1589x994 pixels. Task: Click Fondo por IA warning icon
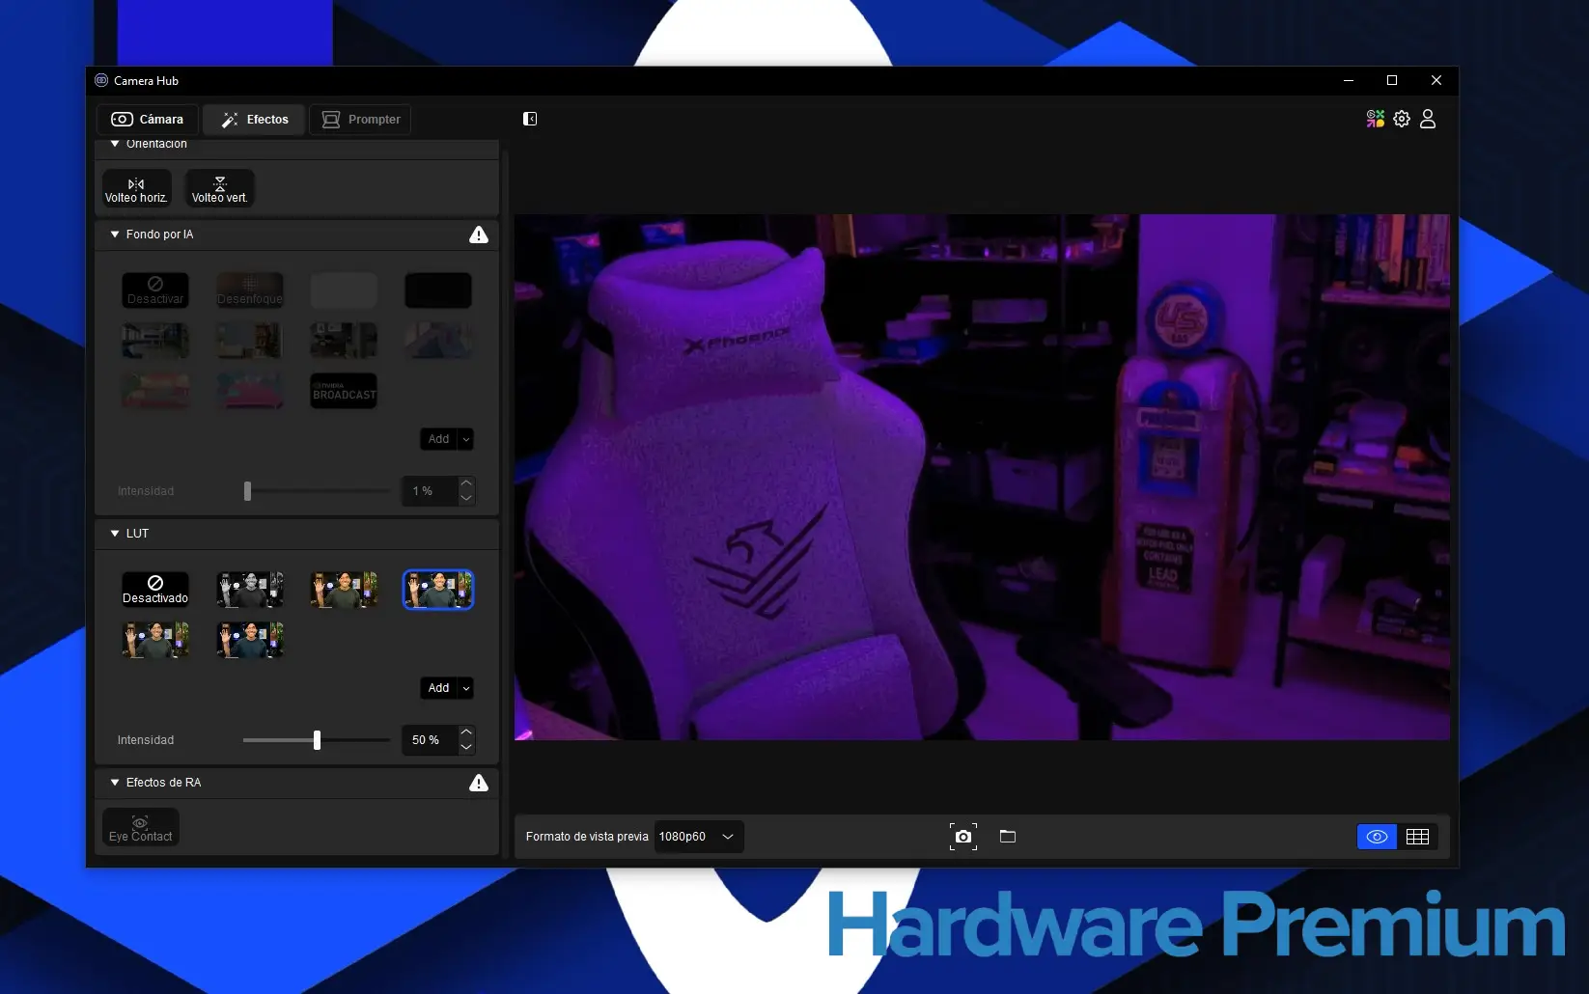click(479, 235)
